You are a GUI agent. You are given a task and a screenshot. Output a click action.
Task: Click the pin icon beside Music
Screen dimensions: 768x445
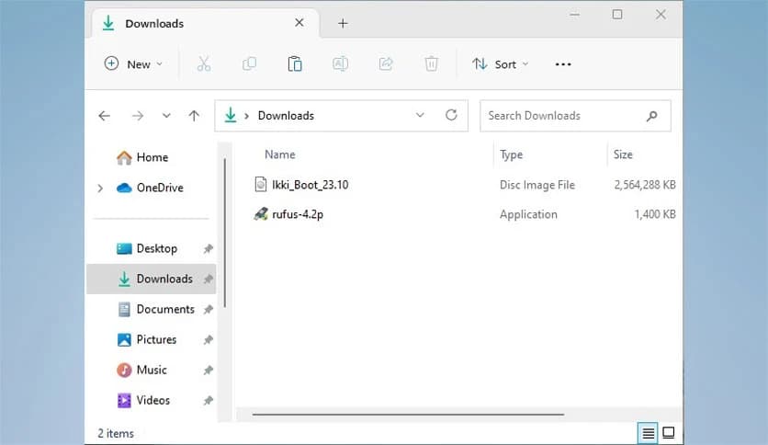pos(209,370)
